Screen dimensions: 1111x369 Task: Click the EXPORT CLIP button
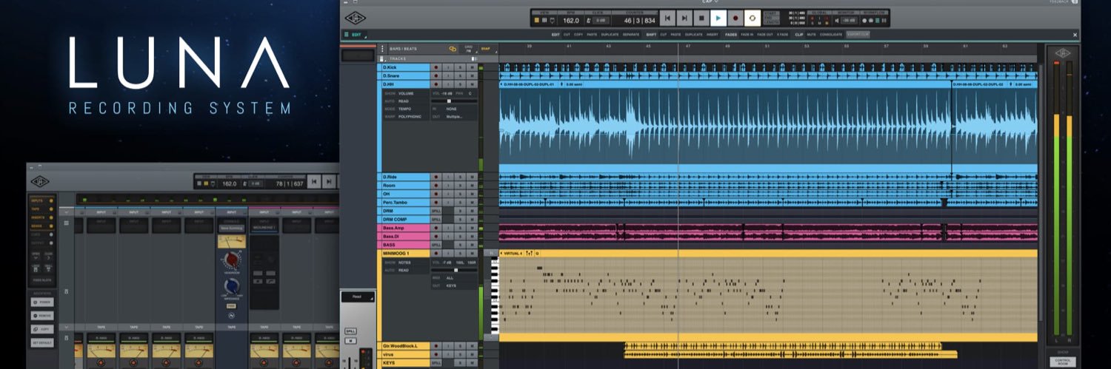858,35
